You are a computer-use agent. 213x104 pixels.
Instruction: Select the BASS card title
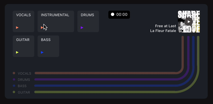[x=46, y=40]
